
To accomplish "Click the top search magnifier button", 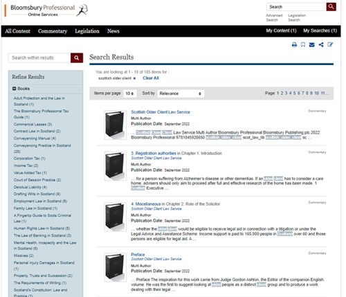I will coord(331,7).
